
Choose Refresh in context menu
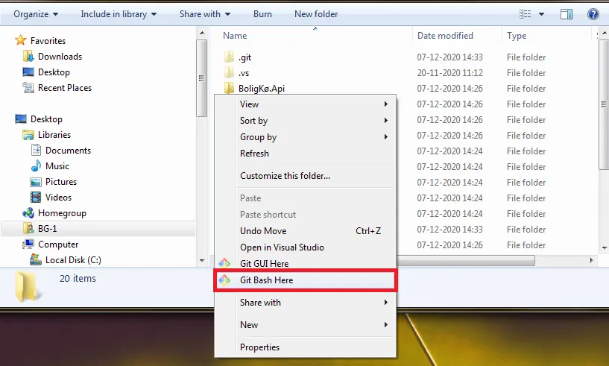[305, 154]
